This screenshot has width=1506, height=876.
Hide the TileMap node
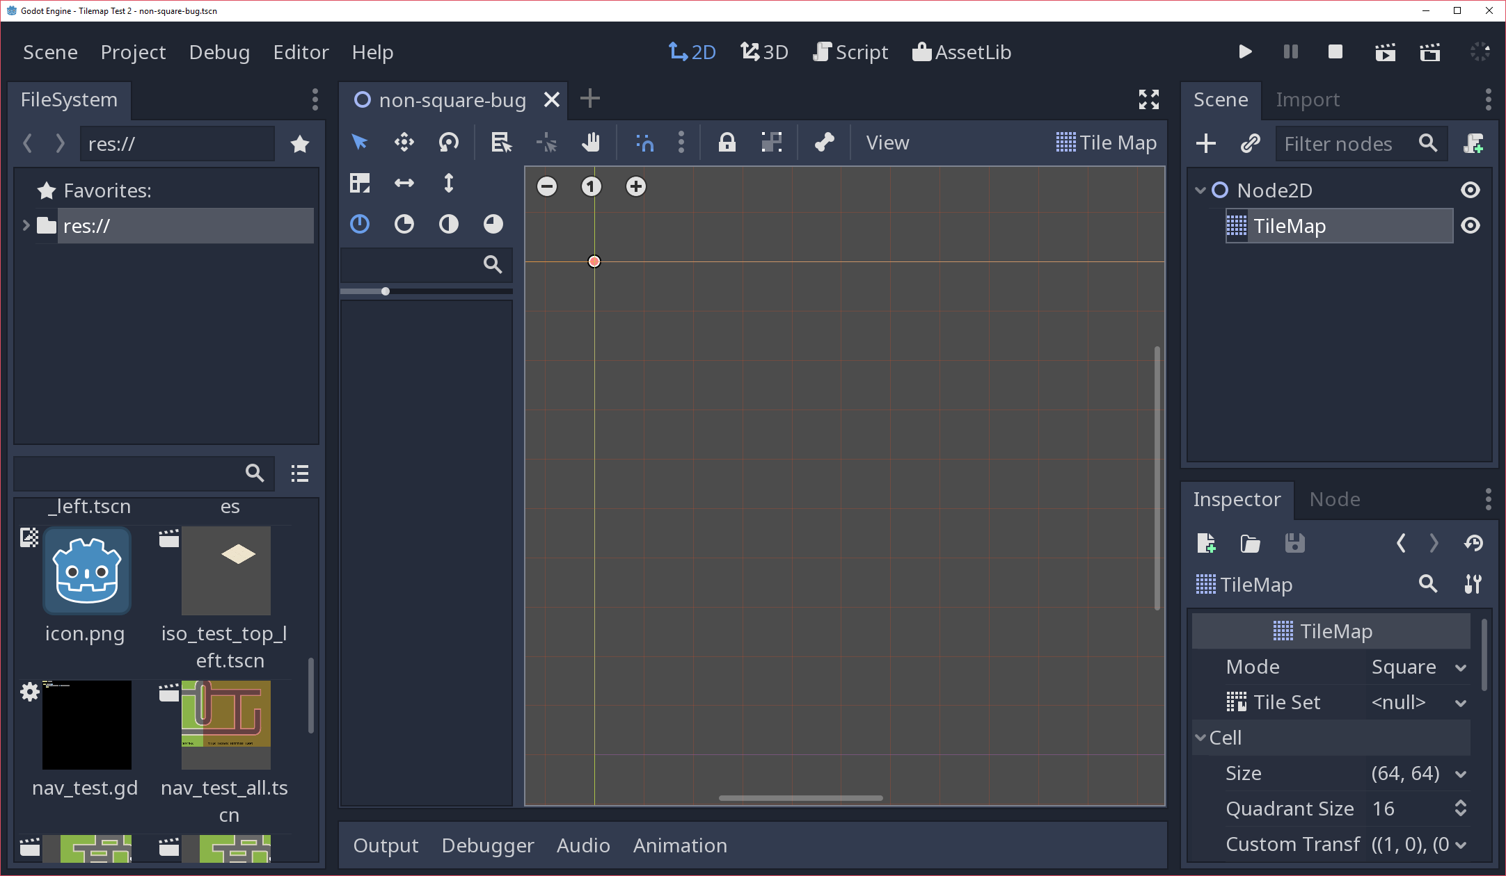pos(1471,225)
